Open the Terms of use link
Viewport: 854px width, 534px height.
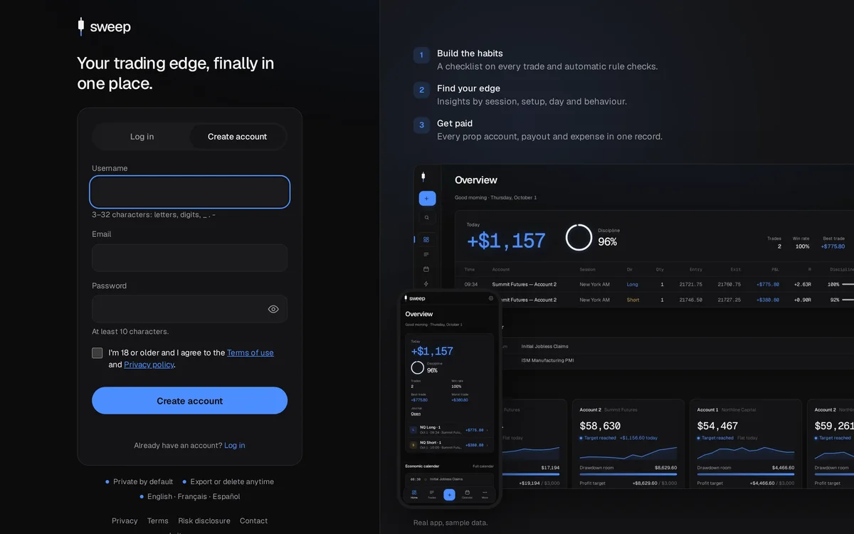(x=251, y=352)
